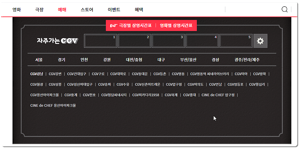
Task: Click the search magnifier icon
Action: click(284, 9)
